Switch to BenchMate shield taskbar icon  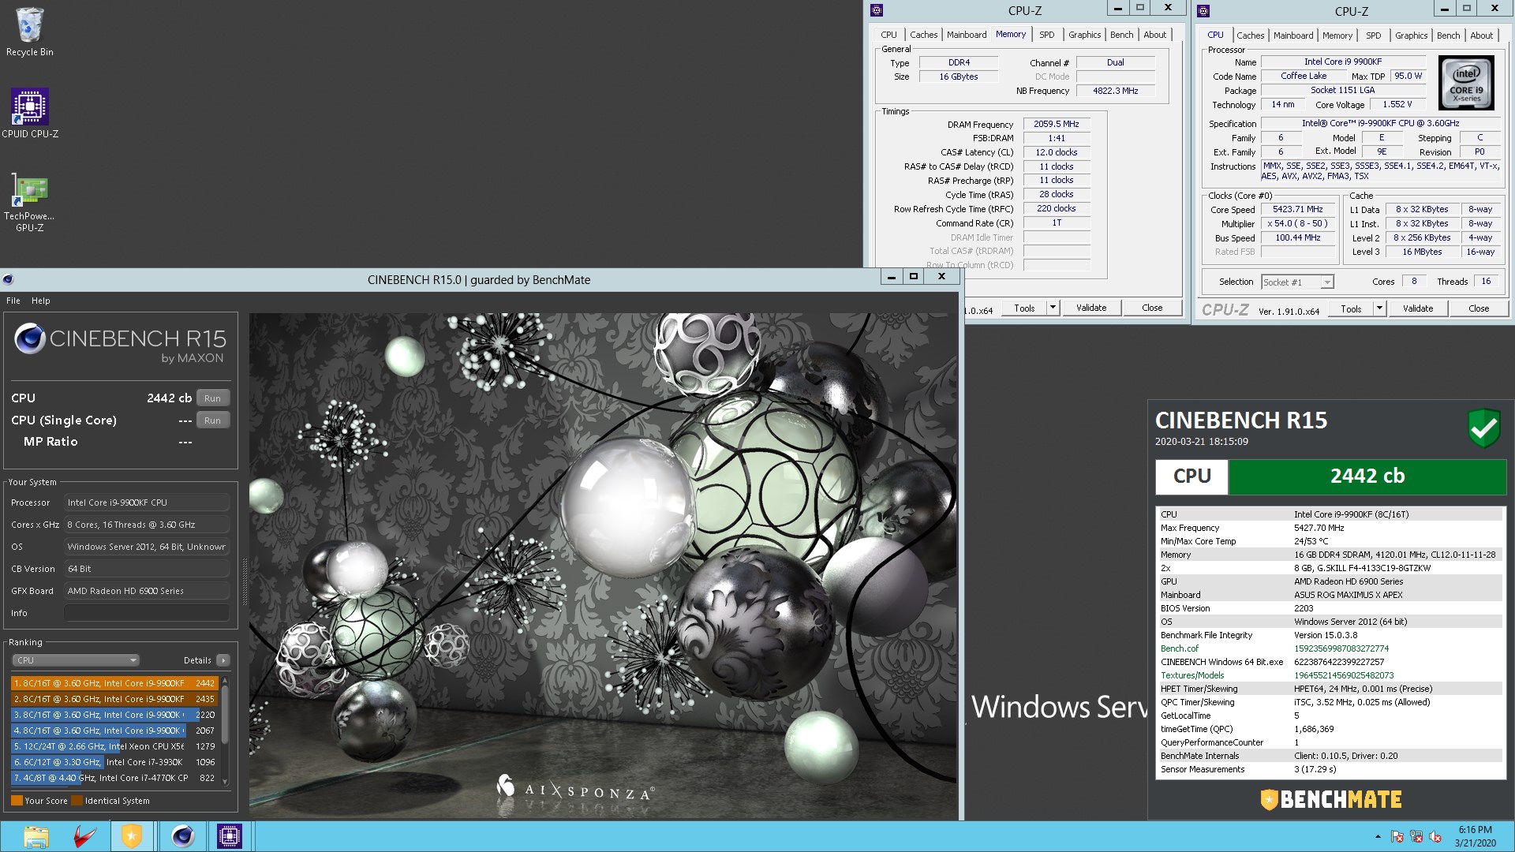[132, 836]
